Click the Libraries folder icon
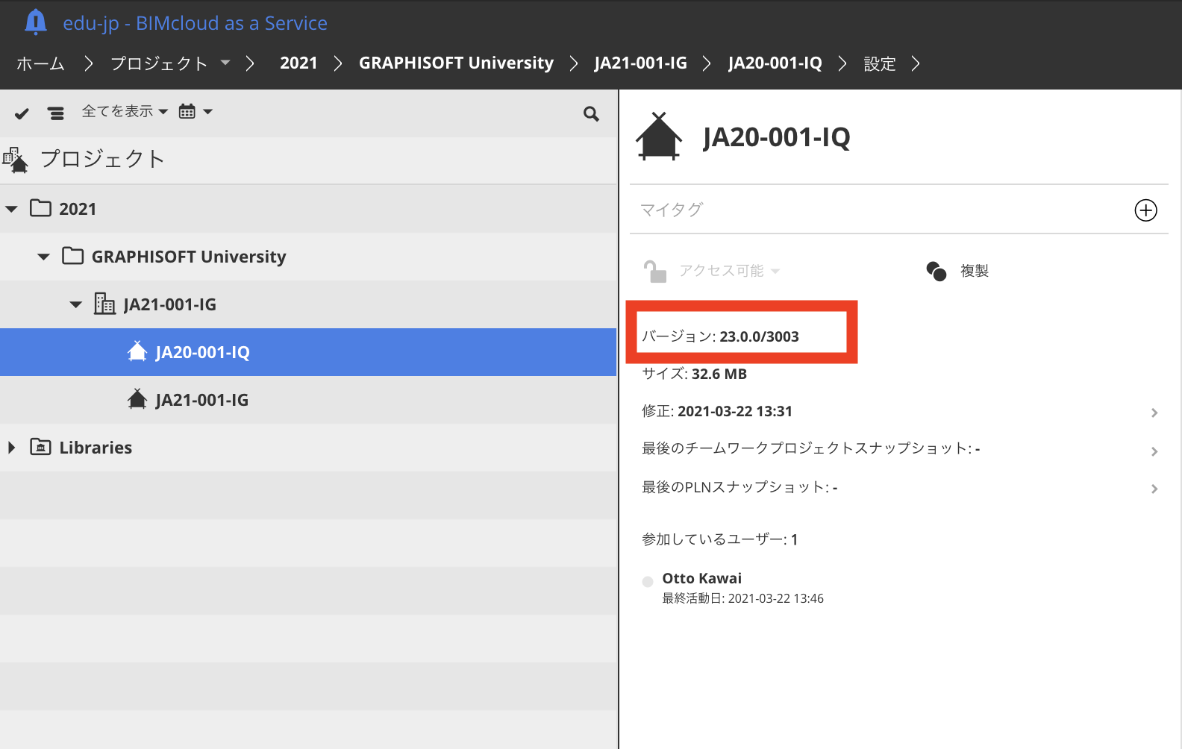1182x749 pixels. tap(40, 447)
